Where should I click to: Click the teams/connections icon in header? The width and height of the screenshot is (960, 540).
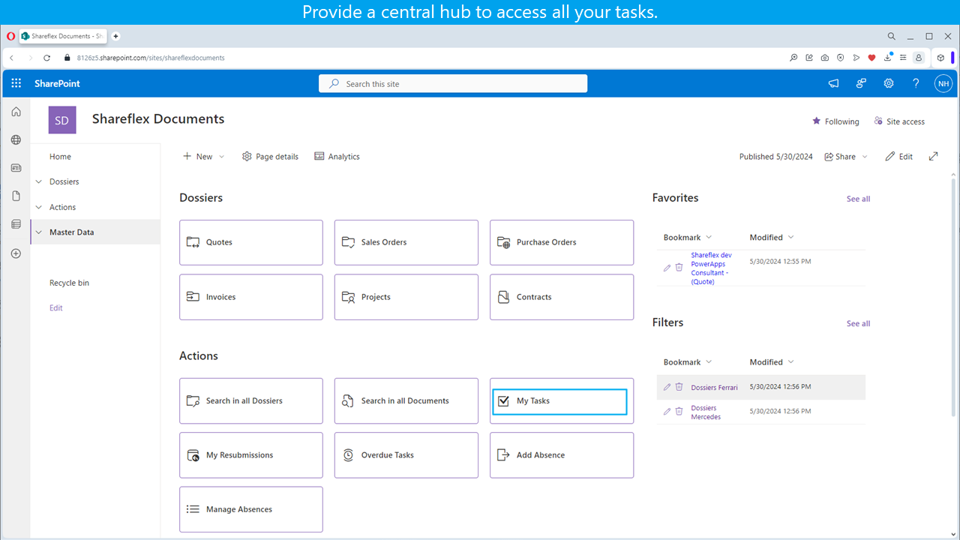click(x=861, y=83)
